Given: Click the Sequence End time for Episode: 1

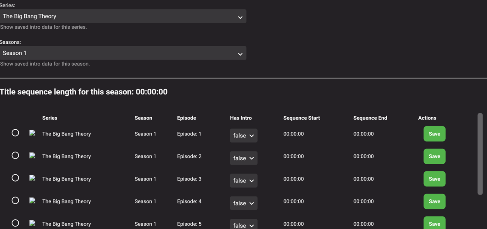Looking at the screenshot, I should 364,134.
